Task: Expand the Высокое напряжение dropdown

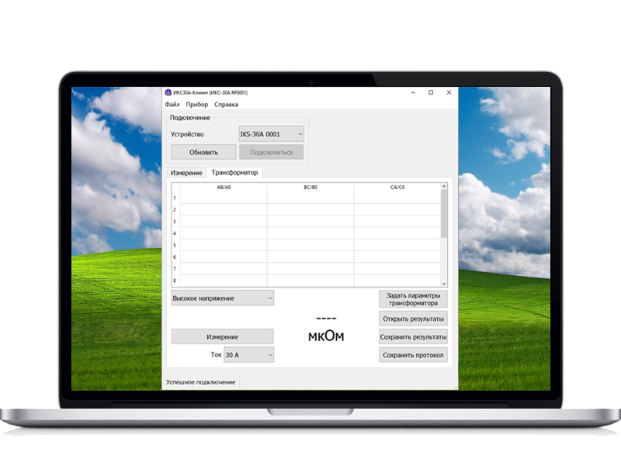Action: (x=223, y=298)
